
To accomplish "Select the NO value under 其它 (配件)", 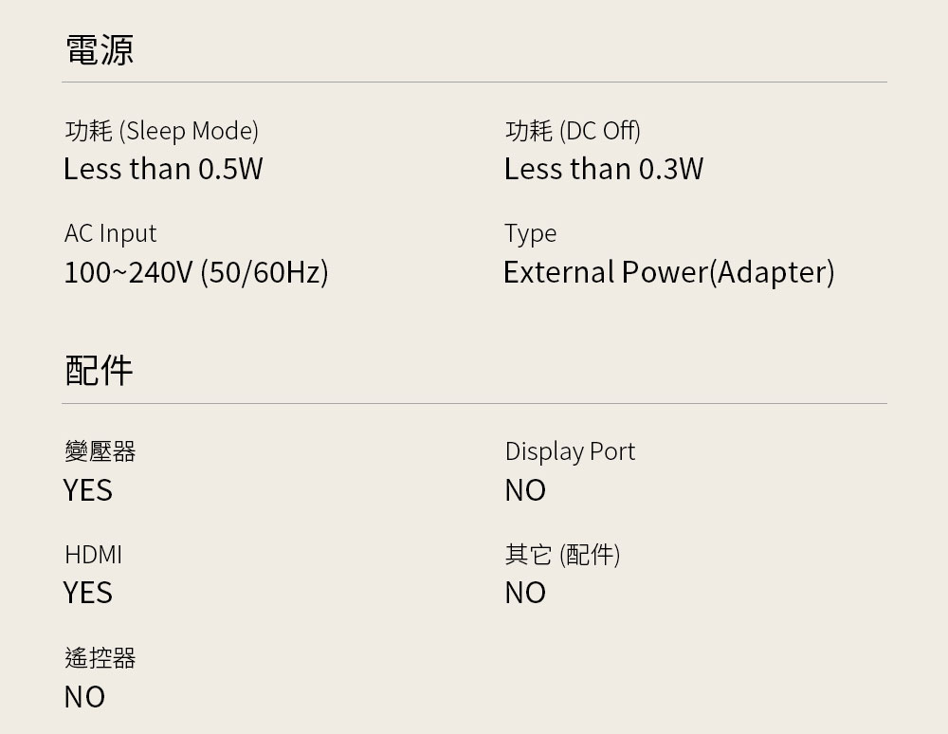I will click(525, 593).
